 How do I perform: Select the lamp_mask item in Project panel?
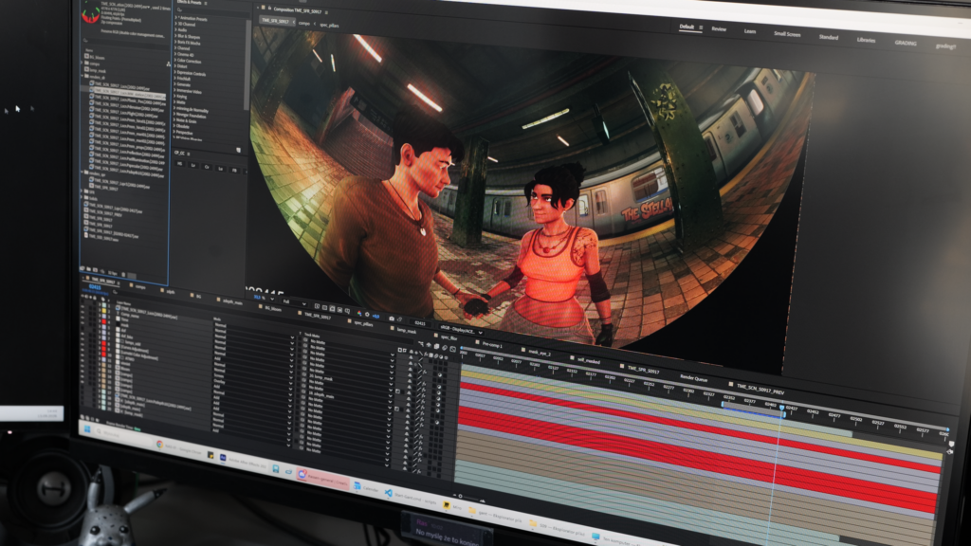(x=98, y=70)
